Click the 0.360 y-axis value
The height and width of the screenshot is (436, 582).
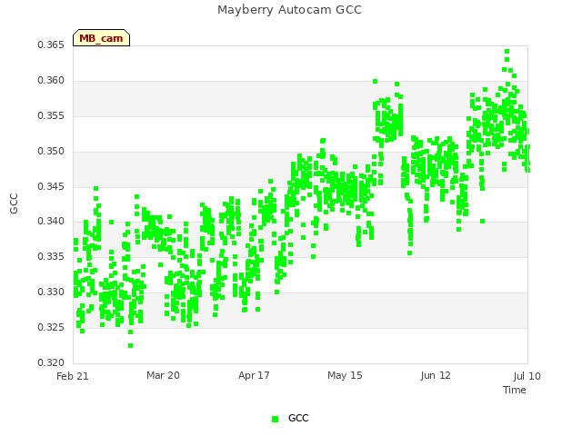(x=51, y=81)
